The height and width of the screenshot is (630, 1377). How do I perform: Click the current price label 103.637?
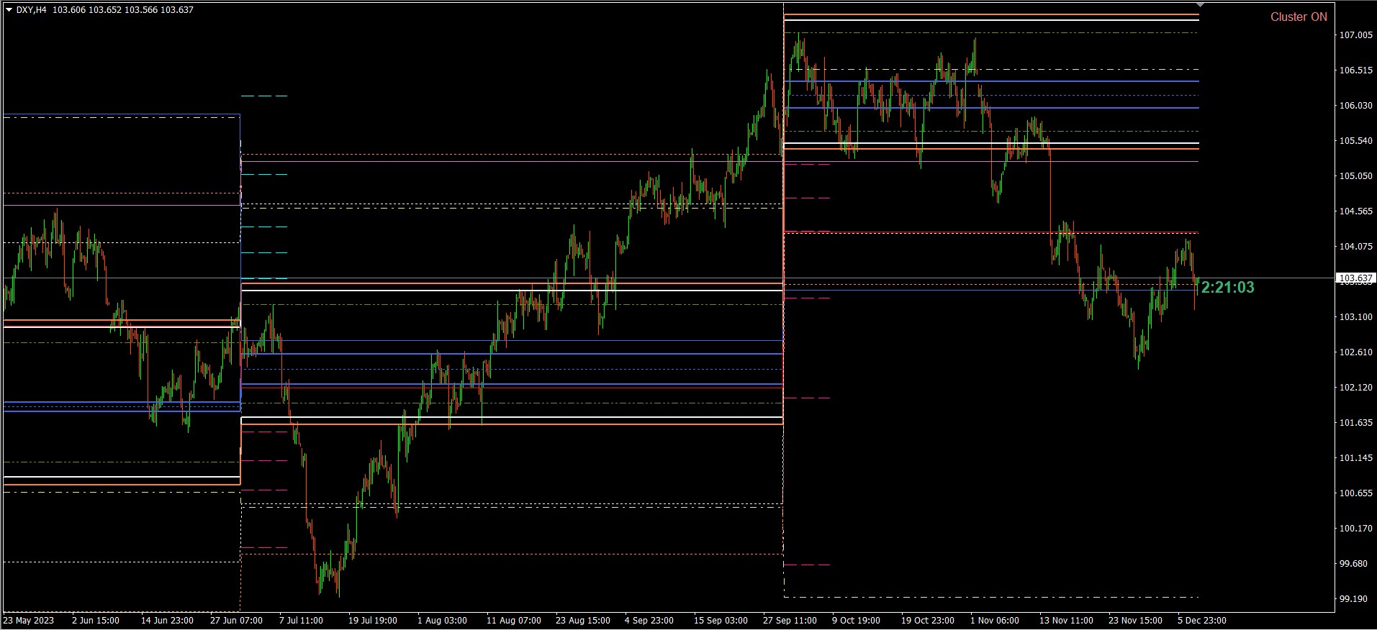pyautogui.click(x=1355, y=278)
